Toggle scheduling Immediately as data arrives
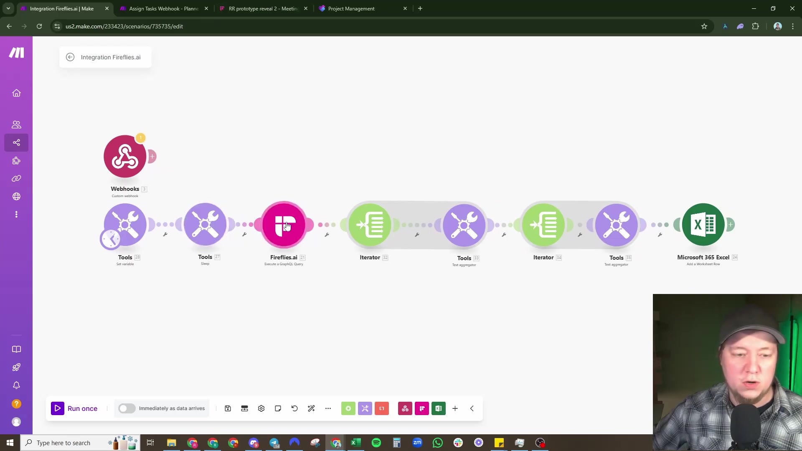 coord(127,408)
